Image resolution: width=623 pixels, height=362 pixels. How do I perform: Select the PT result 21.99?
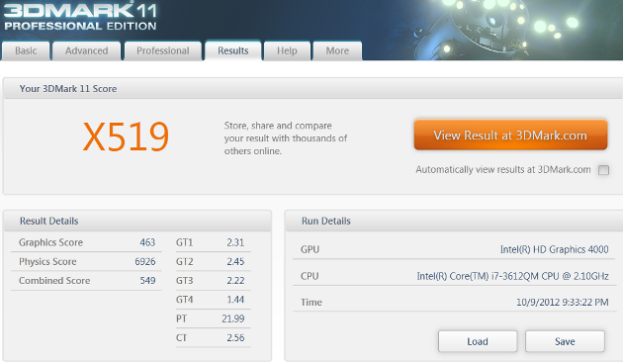pos(233,318)
